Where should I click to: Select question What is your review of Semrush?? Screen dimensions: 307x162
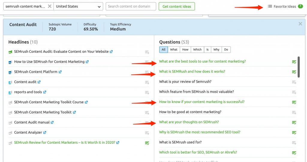[x=185, y=82]
